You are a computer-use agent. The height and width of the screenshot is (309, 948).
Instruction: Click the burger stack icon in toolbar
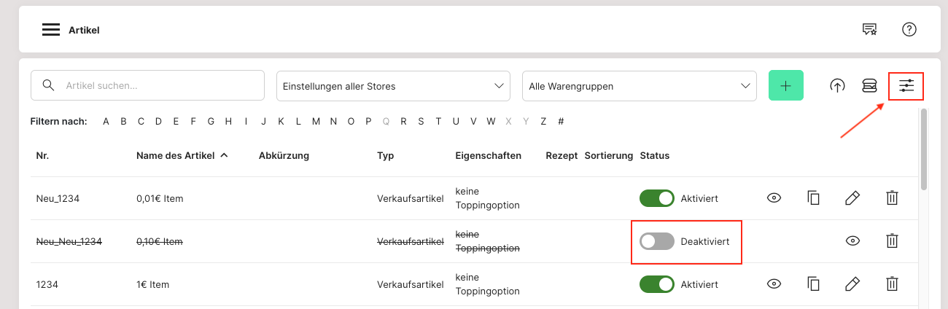click(x=869, y=86)
